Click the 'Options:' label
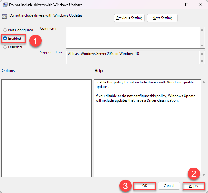 coord(8,71)
